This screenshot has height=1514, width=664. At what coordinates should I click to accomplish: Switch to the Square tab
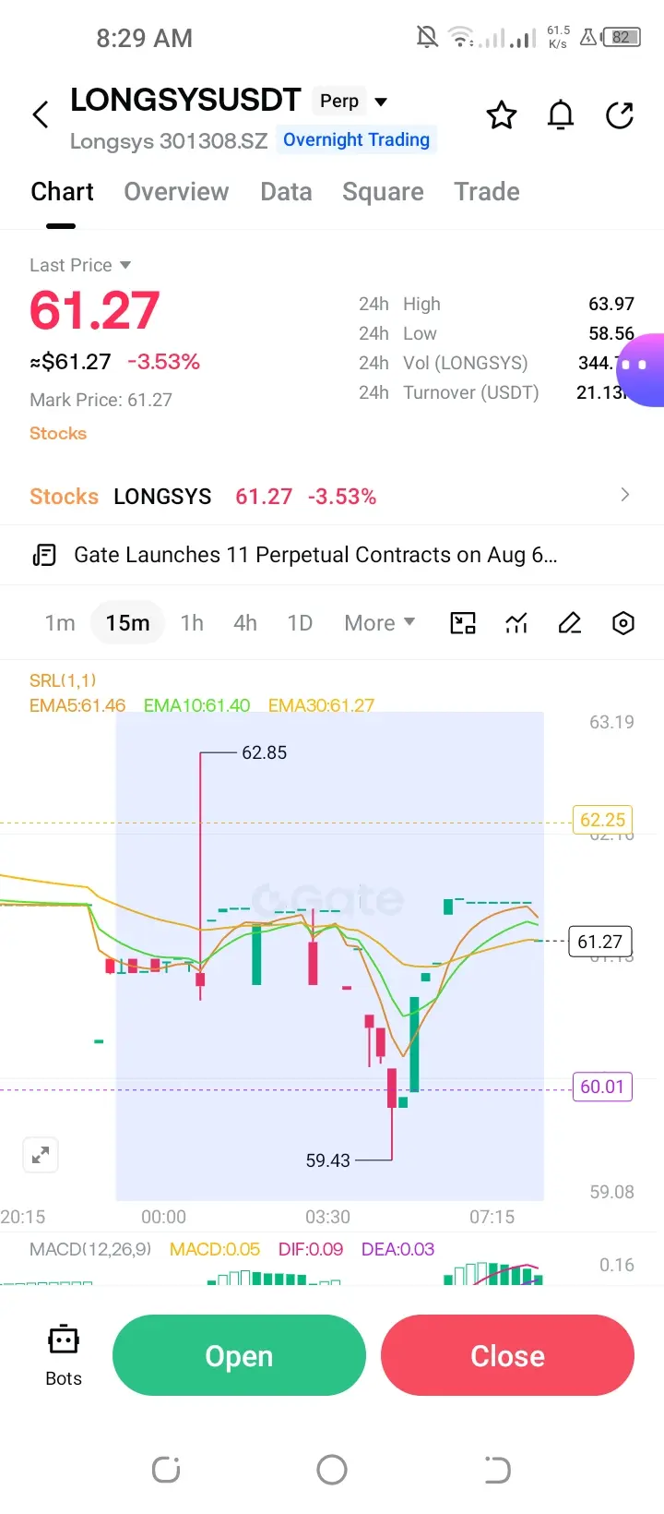(x=383, y=192)
